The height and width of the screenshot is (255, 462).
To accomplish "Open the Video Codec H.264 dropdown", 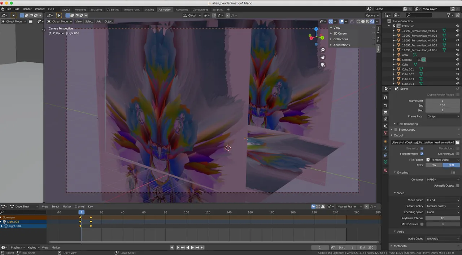I will tap(443, 200).
